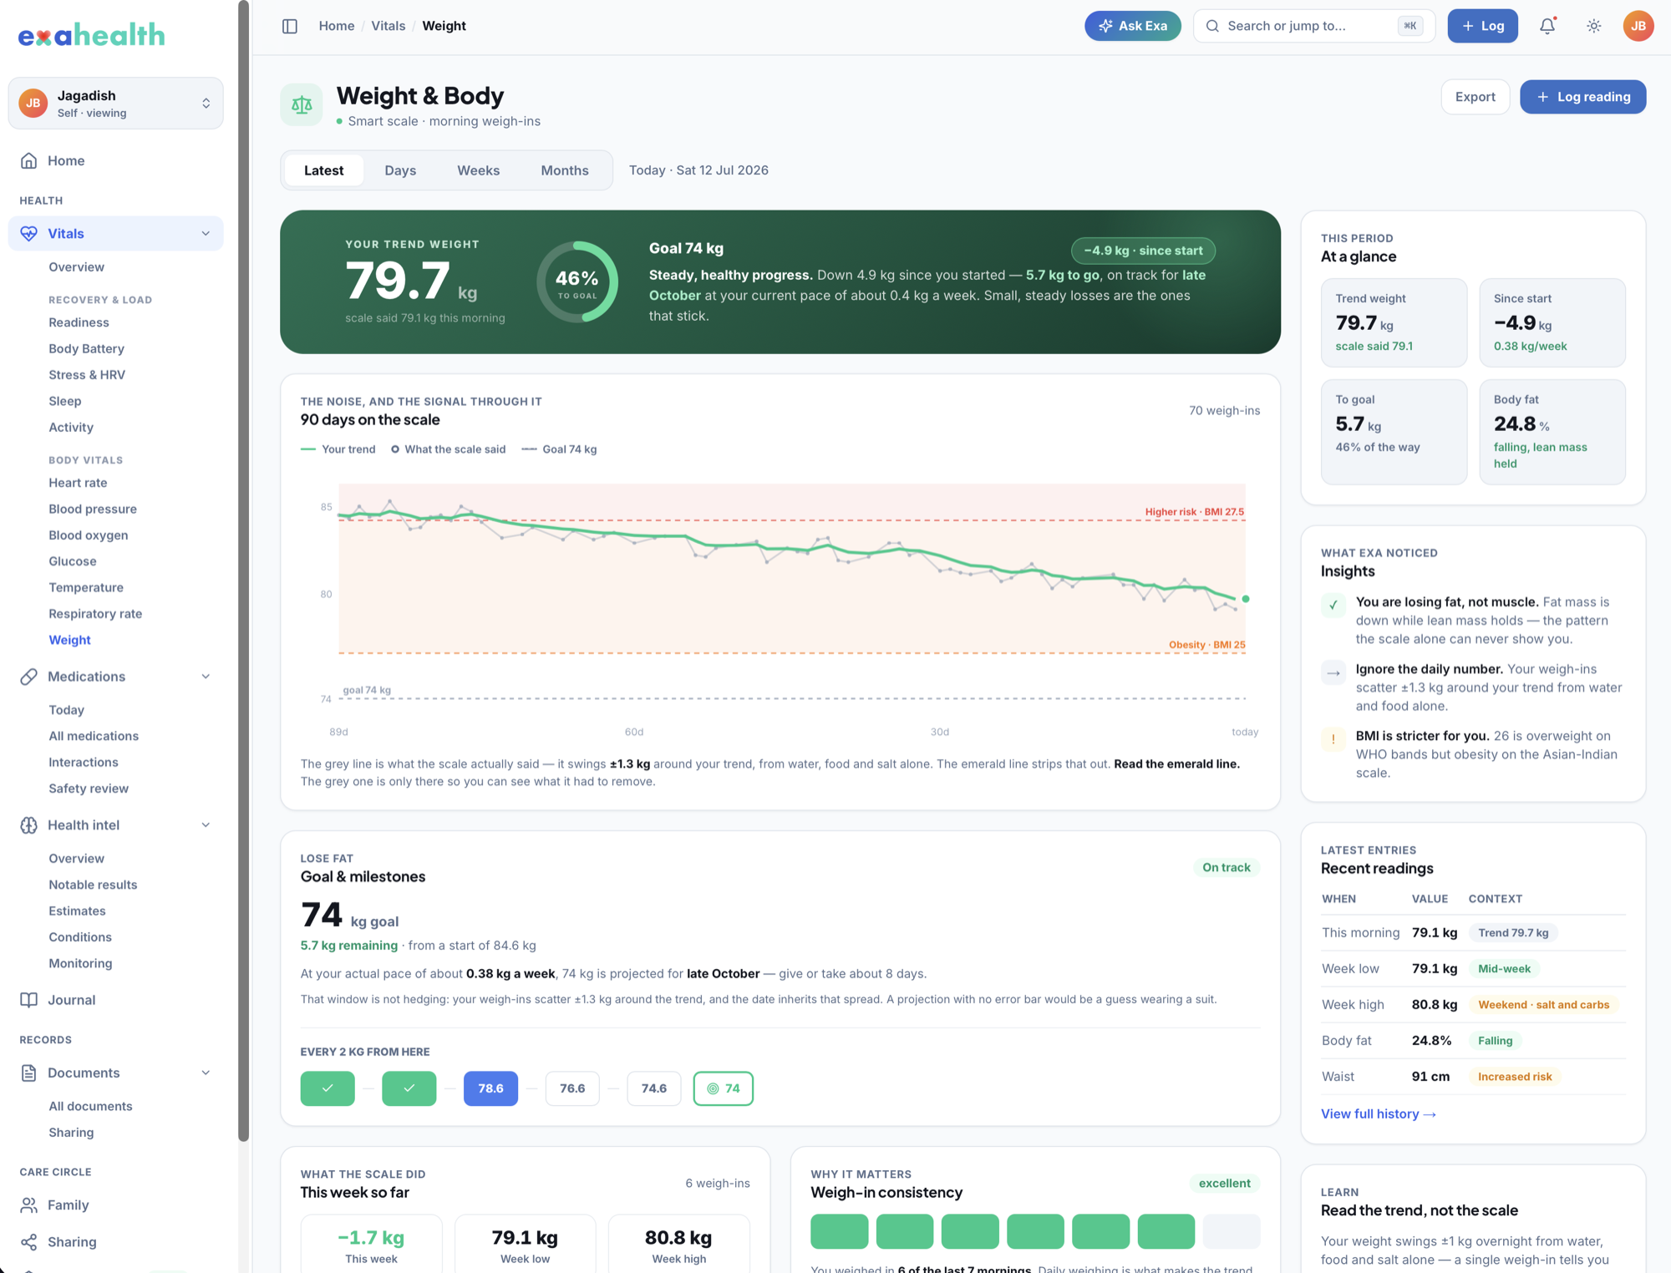Click the Body fat glance card
Viewport: 1671px width, 1273px height.
point(1552,432)
